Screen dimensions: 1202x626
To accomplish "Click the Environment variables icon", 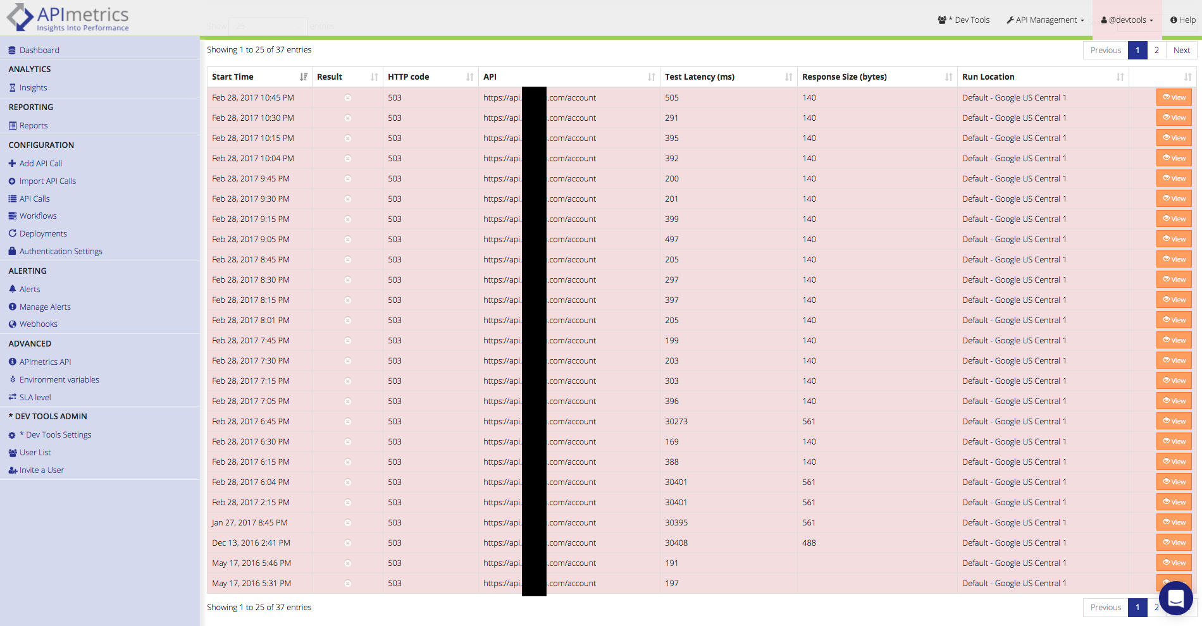I will click(12, 379).
